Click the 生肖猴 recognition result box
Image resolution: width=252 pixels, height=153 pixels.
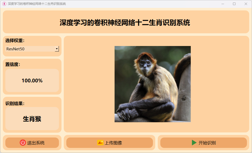click(x=32, y=119)
